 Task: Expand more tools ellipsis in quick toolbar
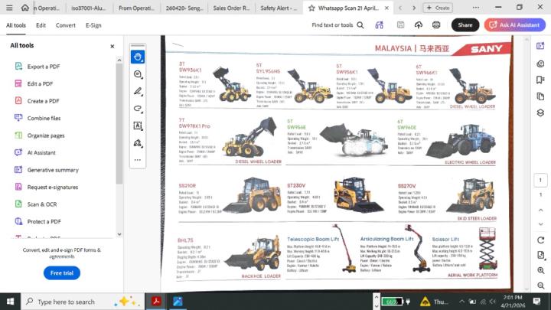(138, 160)
